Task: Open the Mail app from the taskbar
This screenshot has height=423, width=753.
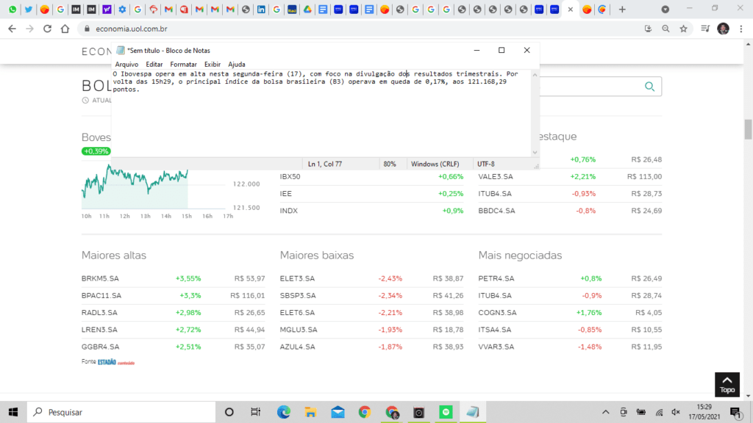Action: [x=338, y=412]
